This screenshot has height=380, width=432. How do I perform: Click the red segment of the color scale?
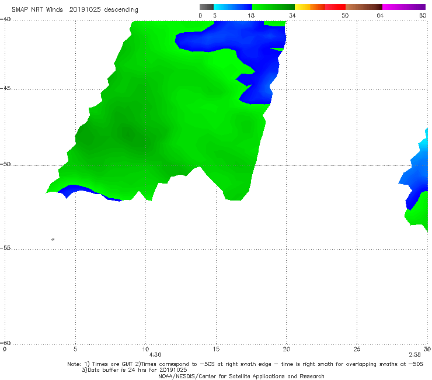[x=335, y=7]
